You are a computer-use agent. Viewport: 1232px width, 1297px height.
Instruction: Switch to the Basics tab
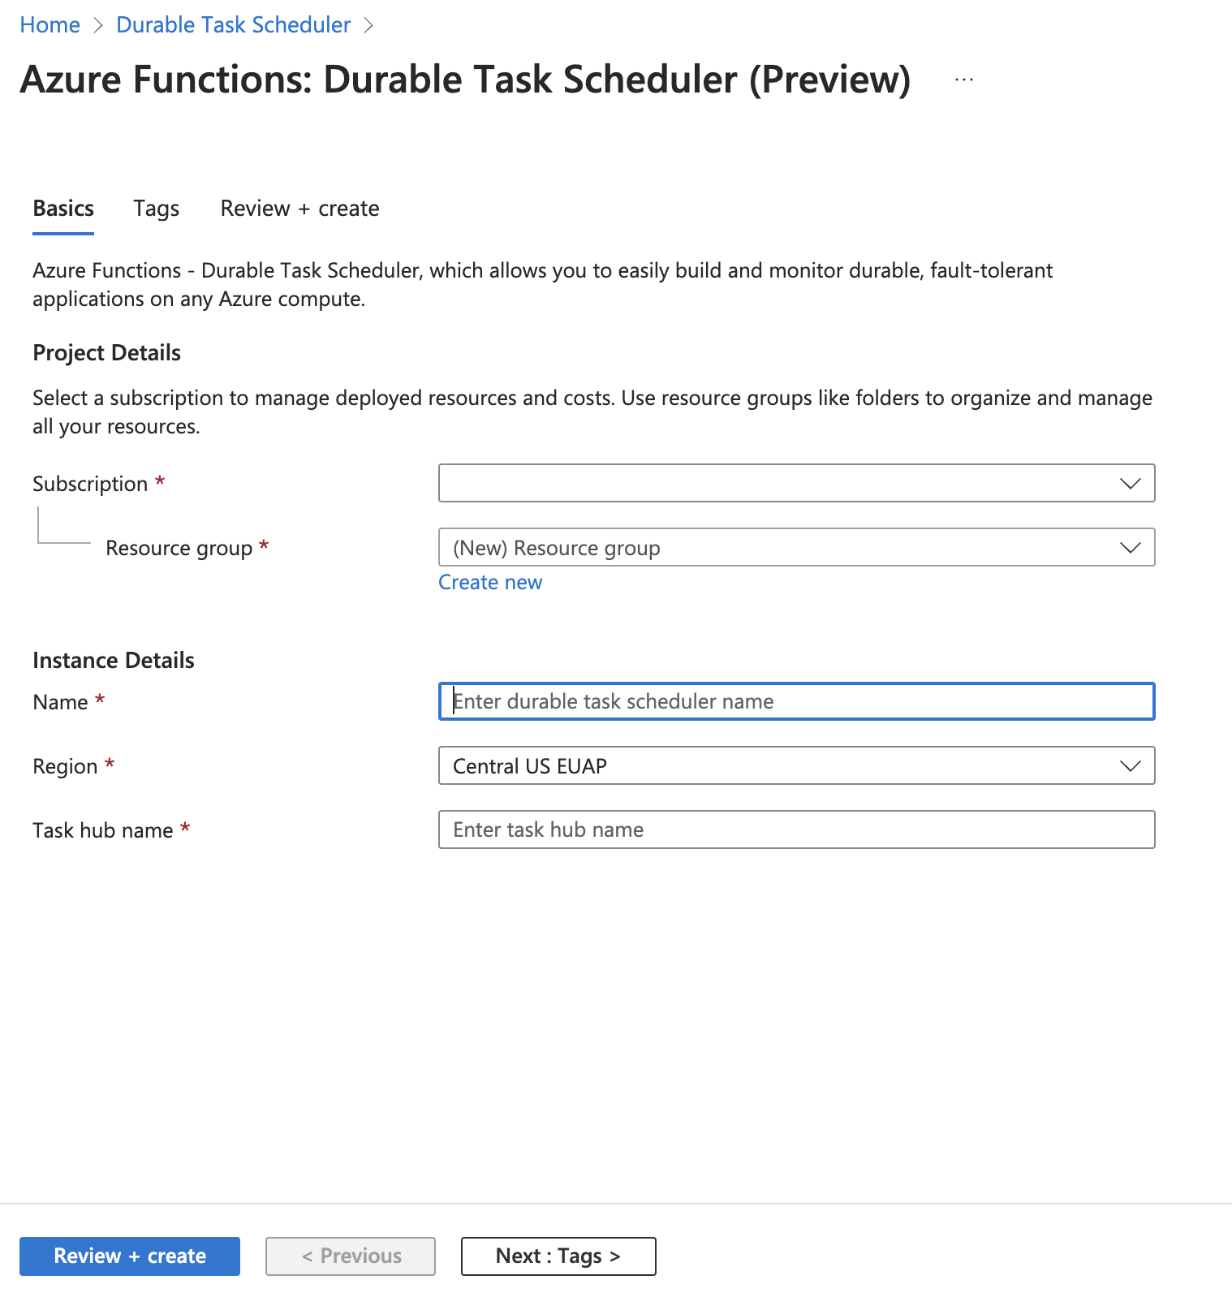63,209
